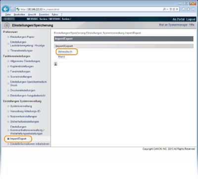Viewport: 198px width, 179px height.
Task: Click the browser Forward arrow button
Action: 12,9
